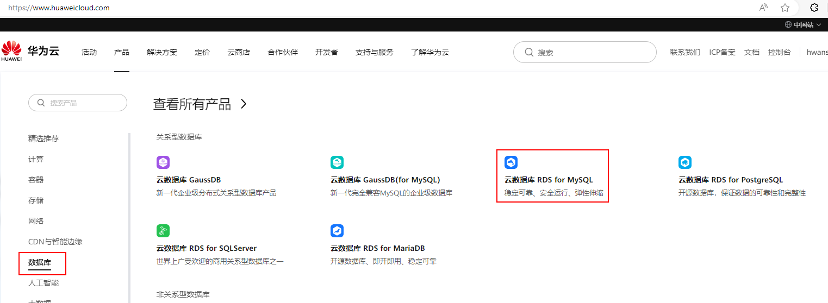Focus the top 搜索 input field

[585, 52]
